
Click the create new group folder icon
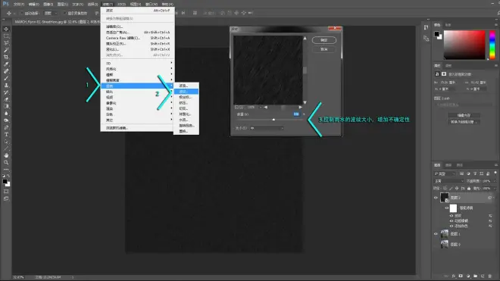pyautogui.click(x=475, y=276)
